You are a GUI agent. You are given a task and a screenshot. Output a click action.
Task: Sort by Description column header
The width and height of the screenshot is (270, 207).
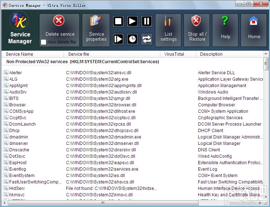click(229, 54)
